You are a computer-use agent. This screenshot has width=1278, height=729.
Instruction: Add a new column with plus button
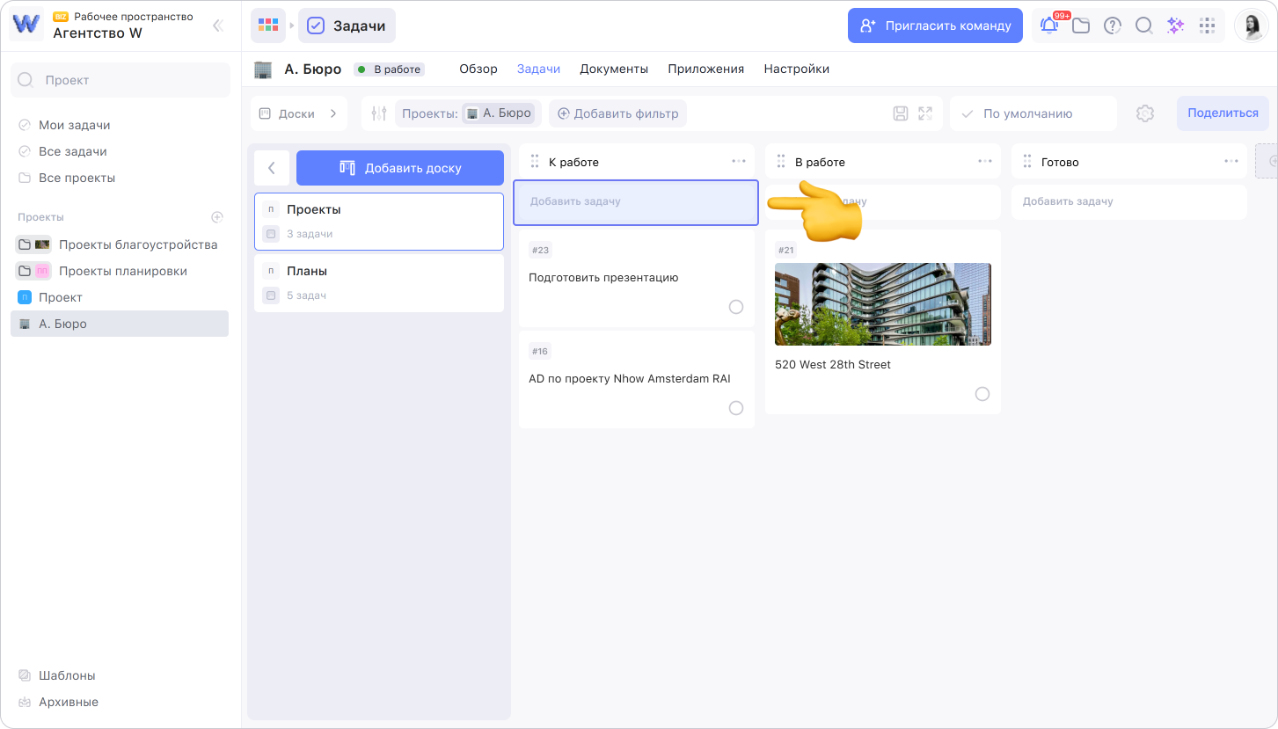(1268, 161)
